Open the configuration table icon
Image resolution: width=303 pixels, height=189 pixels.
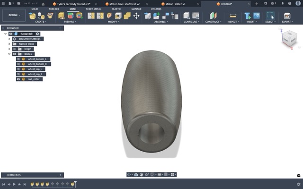(196, 16)
